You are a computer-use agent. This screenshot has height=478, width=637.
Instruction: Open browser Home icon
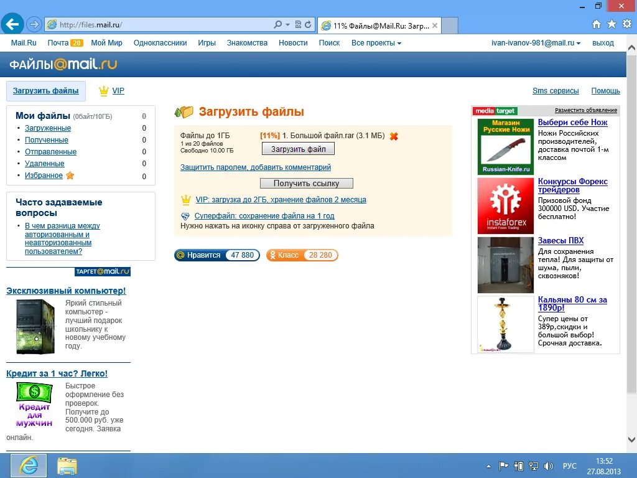[597, 24]
